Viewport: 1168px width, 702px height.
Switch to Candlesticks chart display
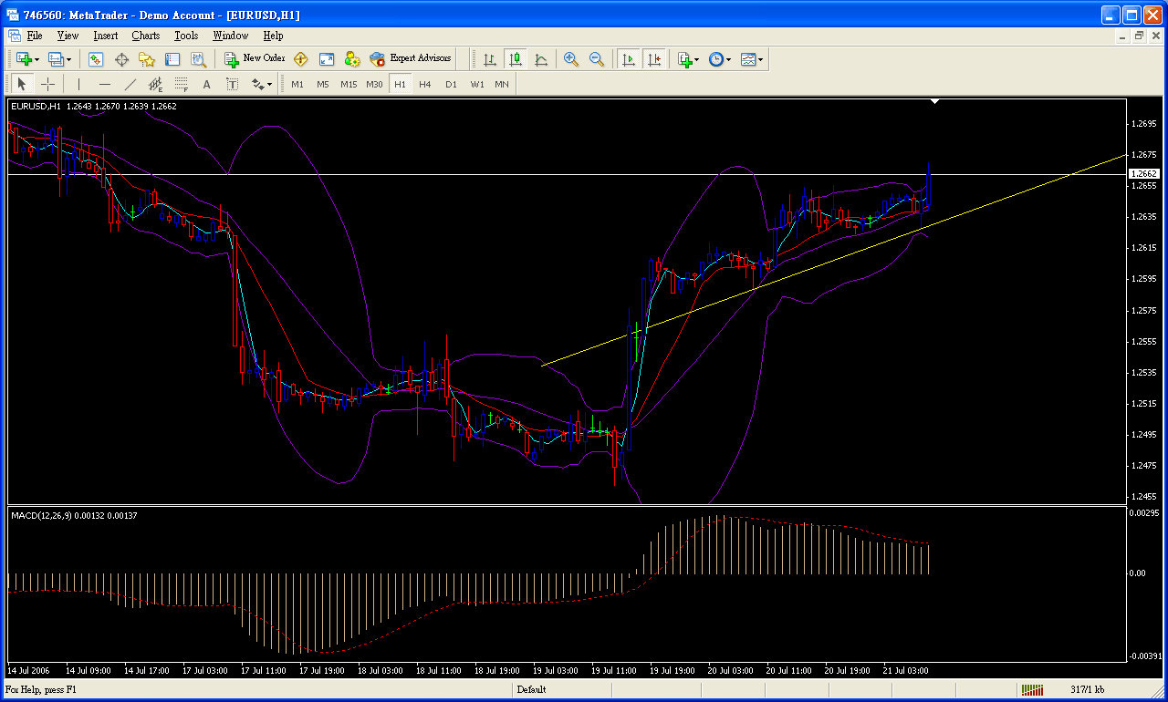click(x=516, y=59)
